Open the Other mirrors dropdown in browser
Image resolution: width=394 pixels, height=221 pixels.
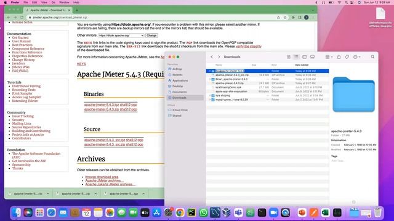coord(121,36)
